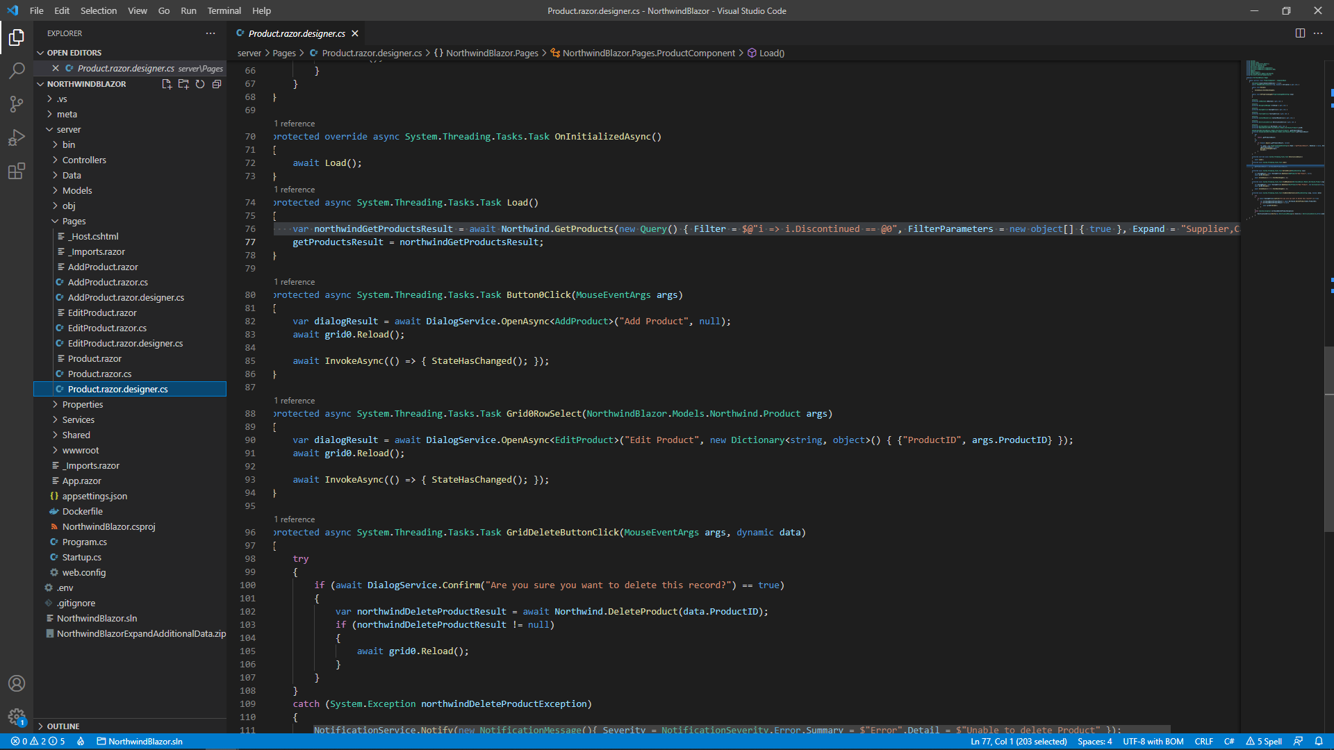Screen dimensions: 1334x750
Task: Collapse the Open Editors section
Action: click(130, 53)
